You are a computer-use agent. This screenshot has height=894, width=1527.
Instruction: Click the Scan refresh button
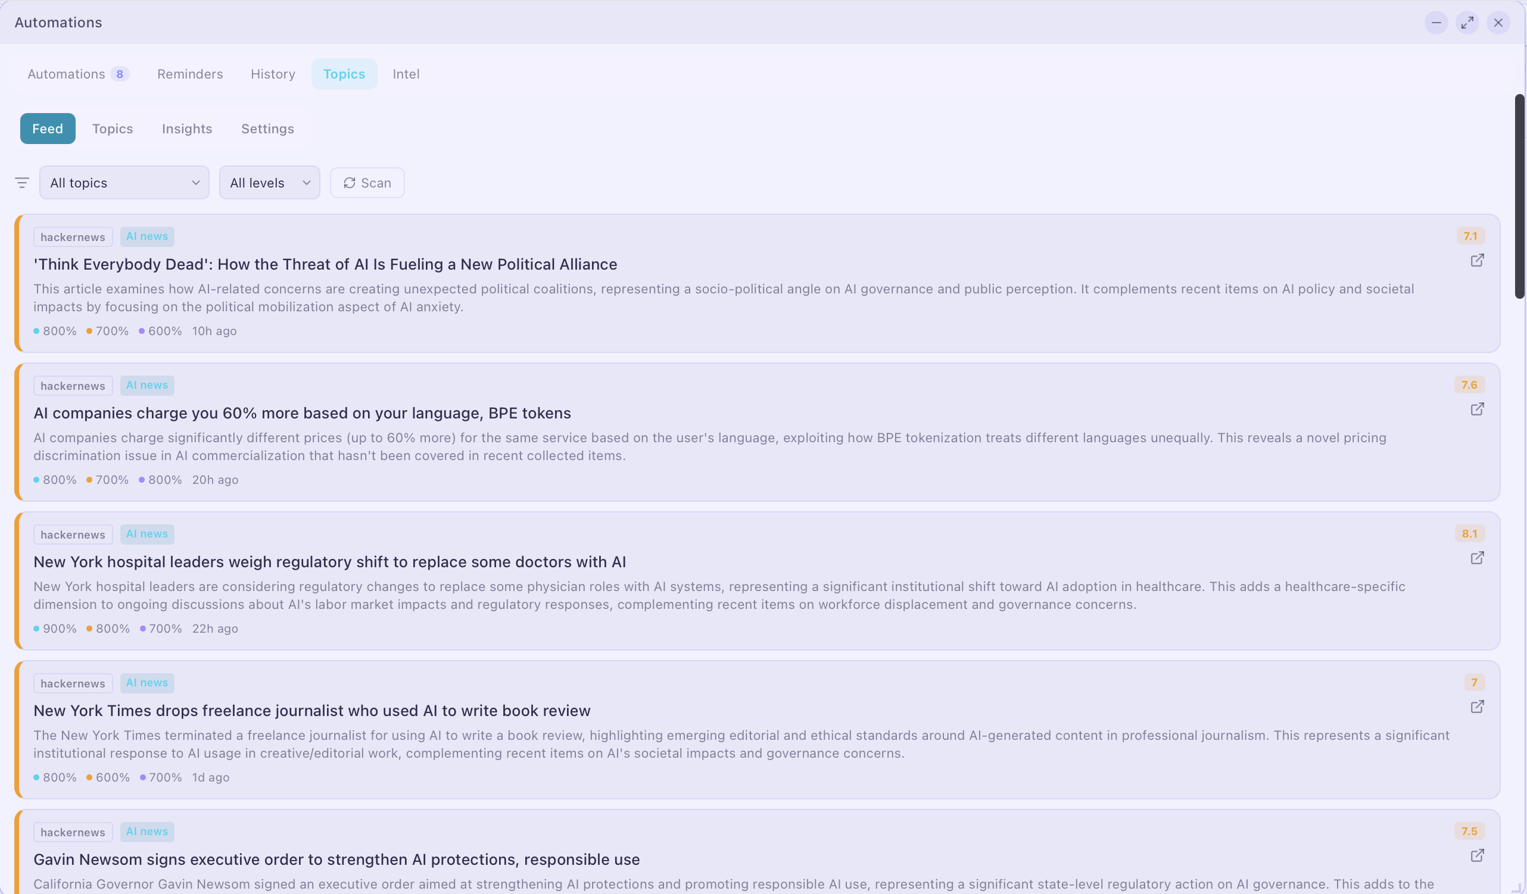[367, 183]
